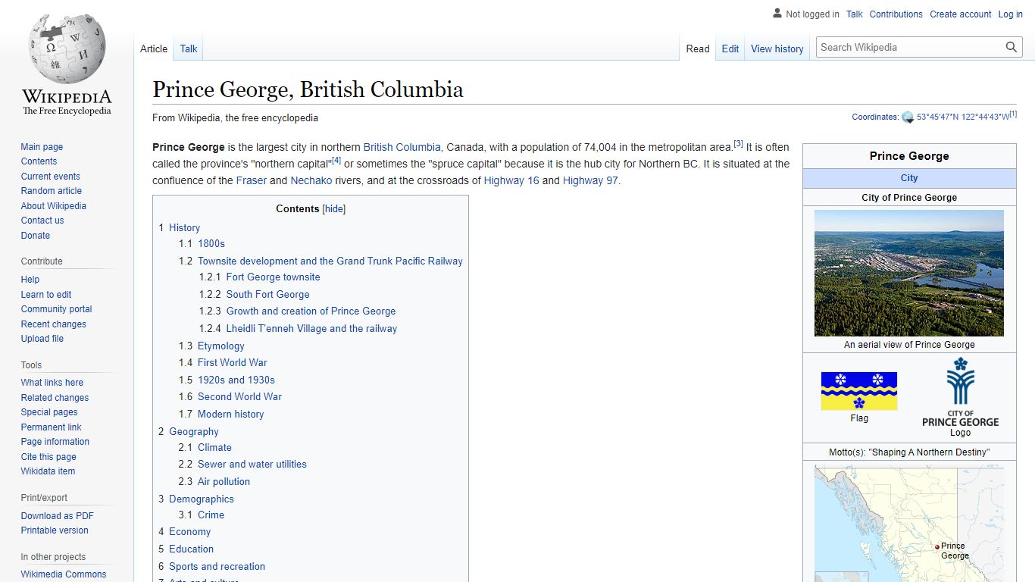1035x582 pixels.
Task: Open Special pages
Action: tap(49, 412)
